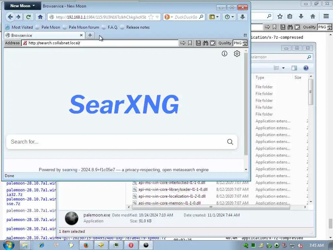Reload the page in New Moon
Image resolution: width=333 pixels, height=250 pixels.
coord(29,17)
